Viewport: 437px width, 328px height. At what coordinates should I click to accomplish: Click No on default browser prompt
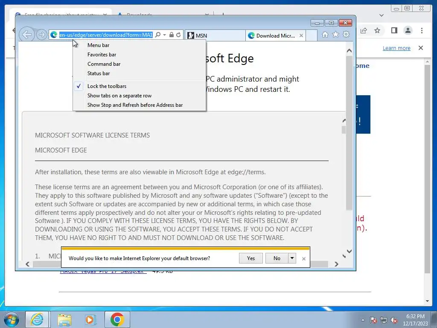pyautogui.click(x=277, y=258)
